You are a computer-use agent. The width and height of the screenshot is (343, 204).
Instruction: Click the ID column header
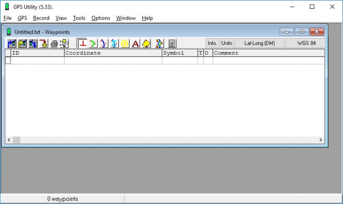point(38,53)
